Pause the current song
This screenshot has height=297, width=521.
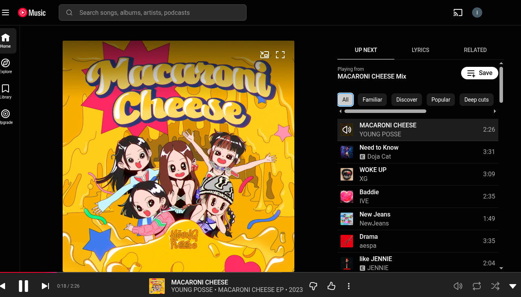[23, 286]
